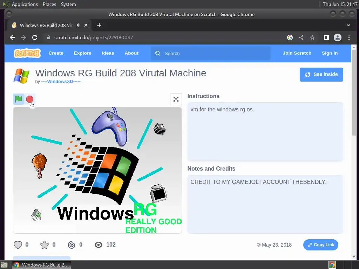The image size is (359, 269).
Task: Click the green flag to start project
Action: tap(19, 99)
